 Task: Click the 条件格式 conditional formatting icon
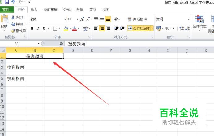click(199, 19)
